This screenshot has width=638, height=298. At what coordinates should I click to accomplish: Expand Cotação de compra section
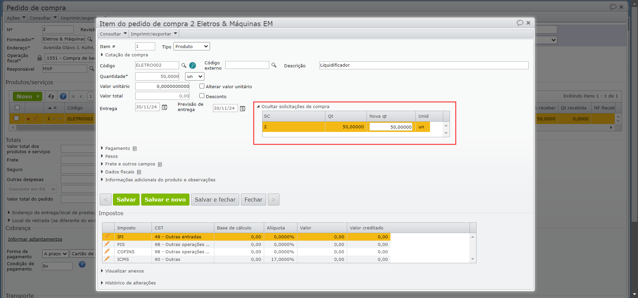point(126,55)
